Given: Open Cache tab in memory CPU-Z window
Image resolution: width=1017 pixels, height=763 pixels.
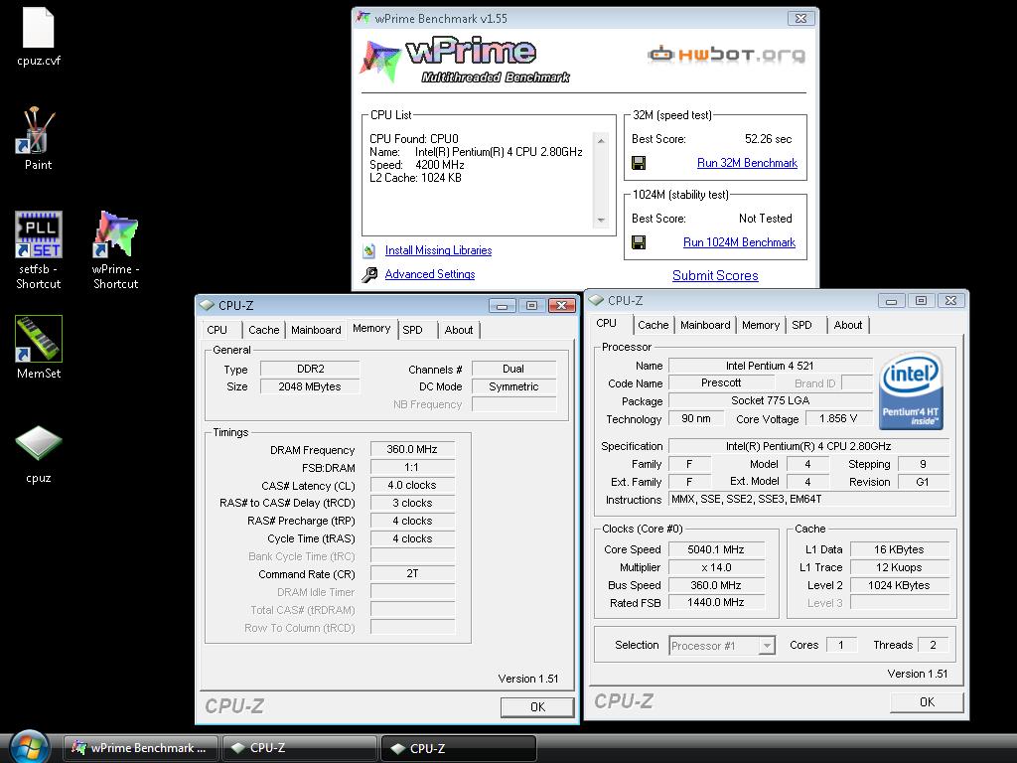Looking at the screenshot, I should 264,330.
